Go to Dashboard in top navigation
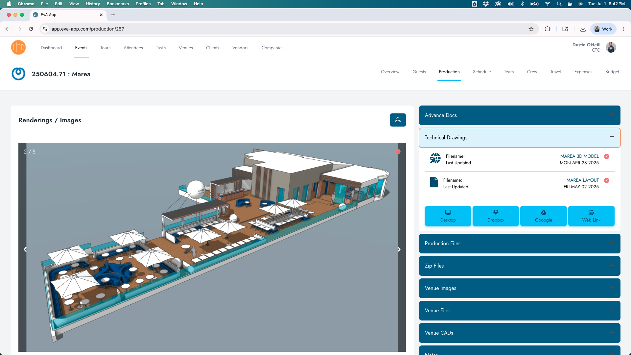 [x=51, y=48]
